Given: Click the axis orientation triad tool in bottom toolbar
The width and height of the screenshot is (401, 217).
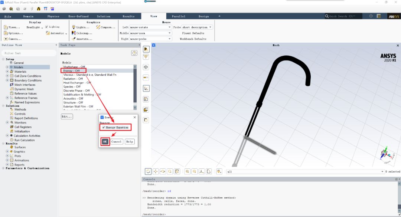Looking at the screenshot, I should (x=202, y=171).
